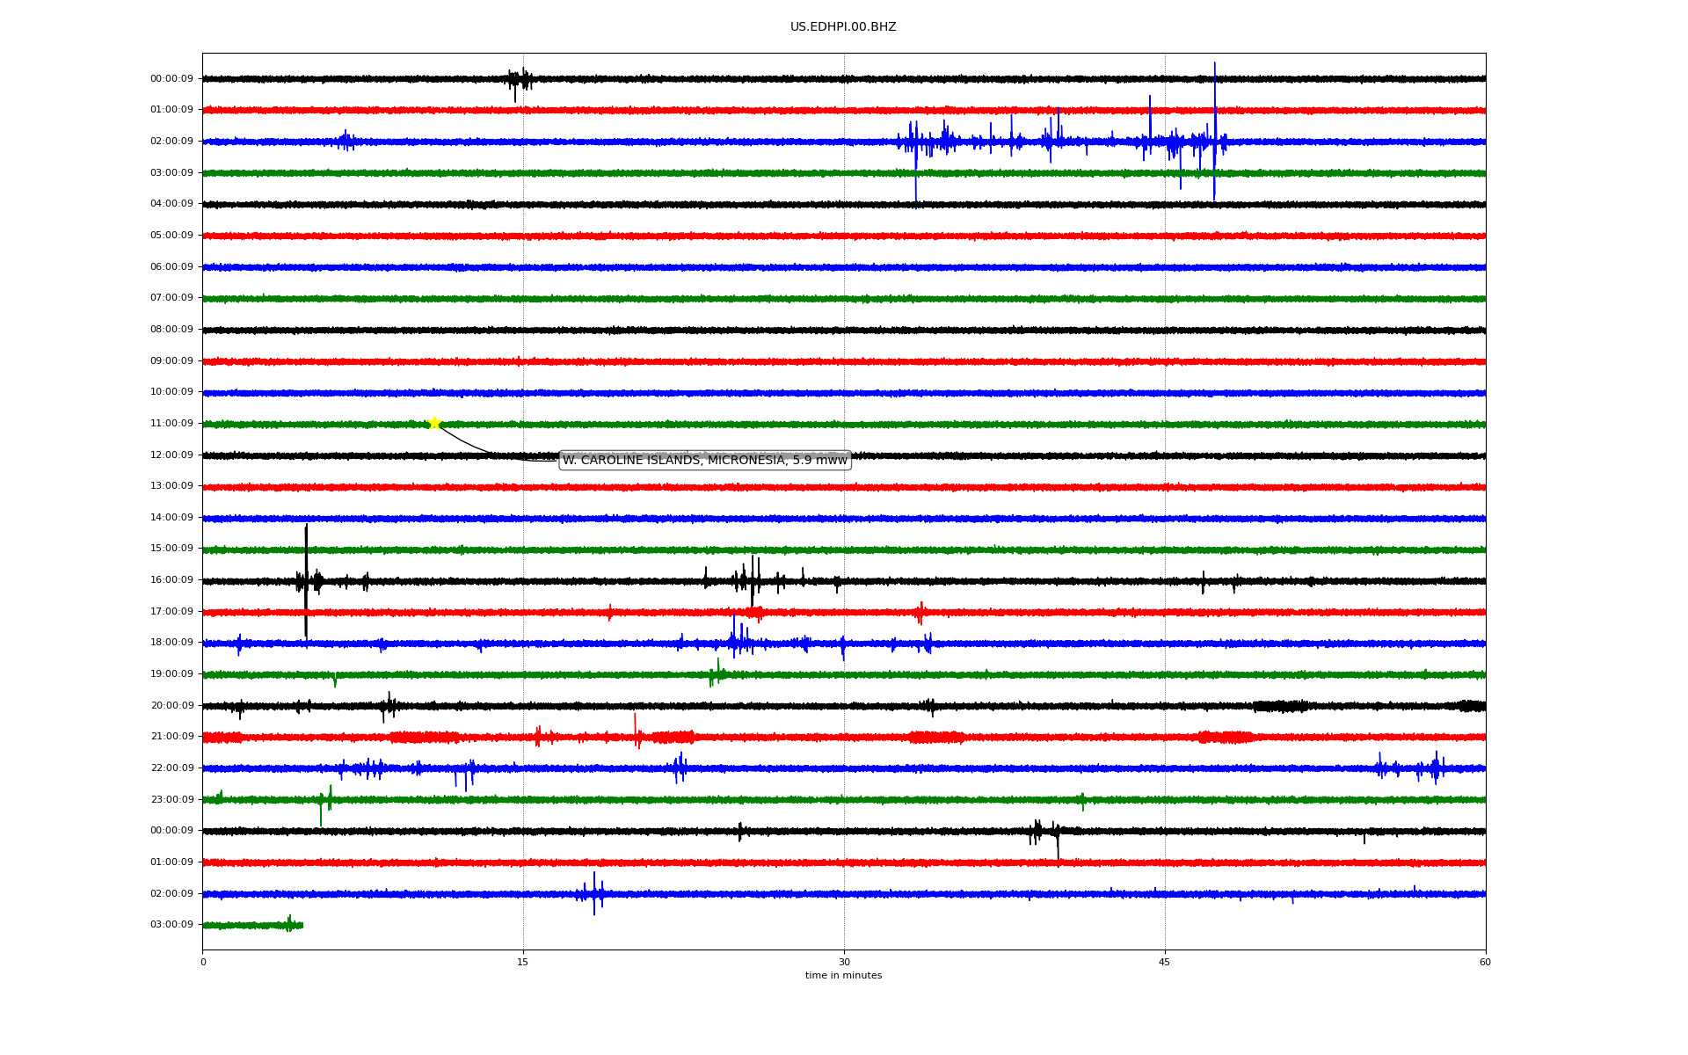The image size is (1688, 1055).
Task: Click the 'time in minutes' axis label
Action: pyautogui.click(x=842, y=976)
